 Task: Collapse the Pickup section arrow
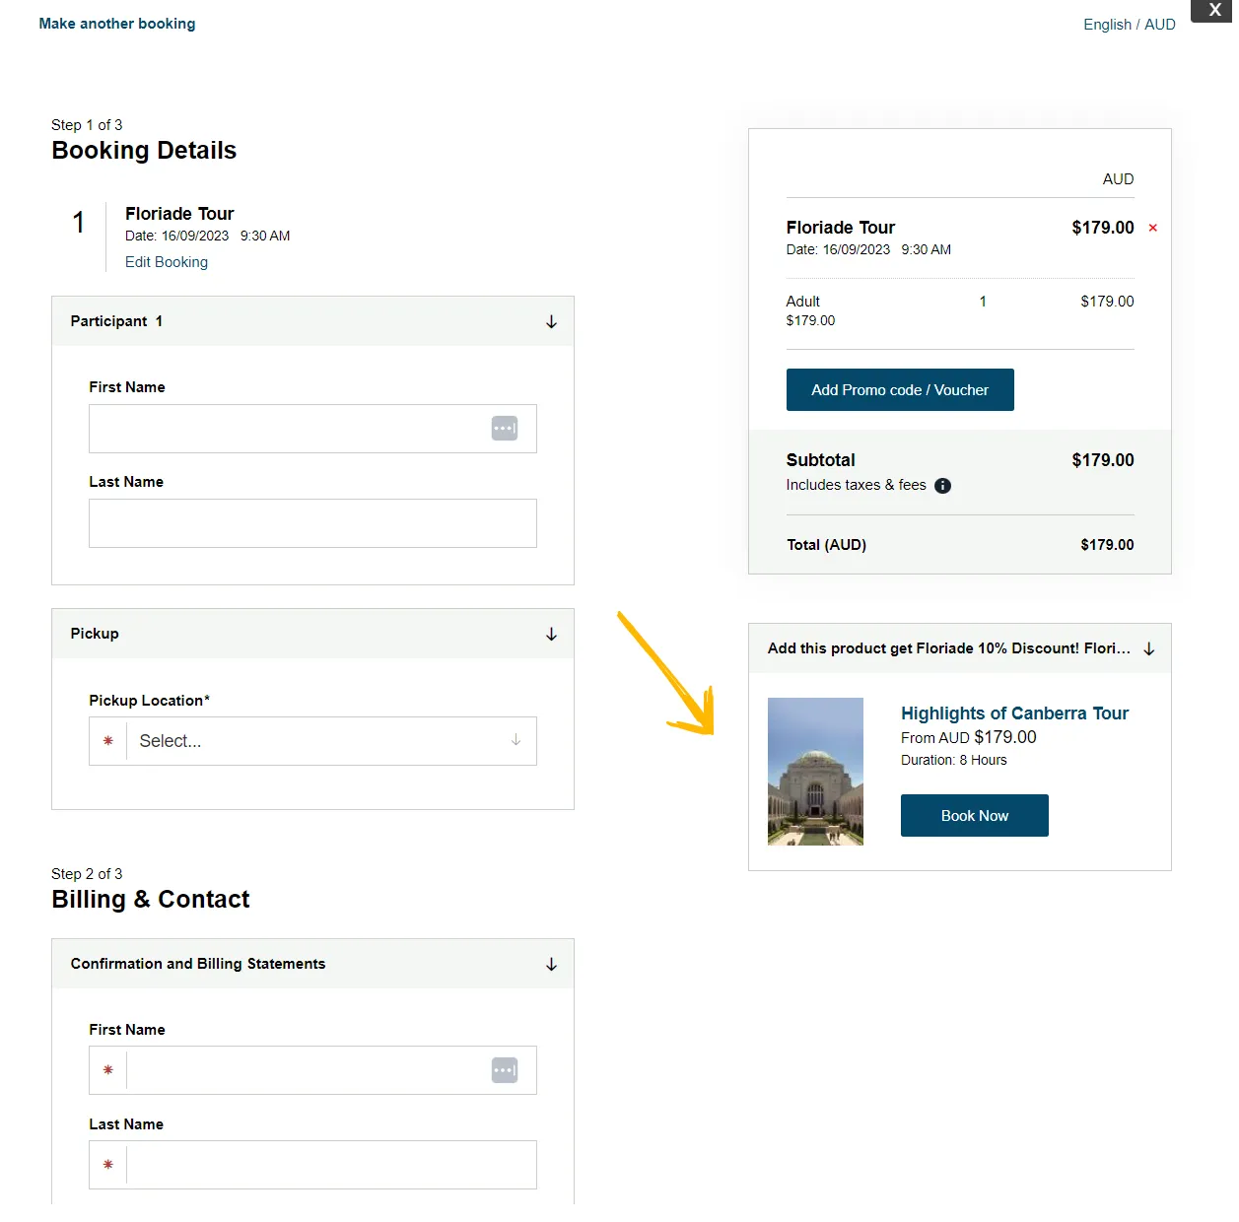coord(551,635)
